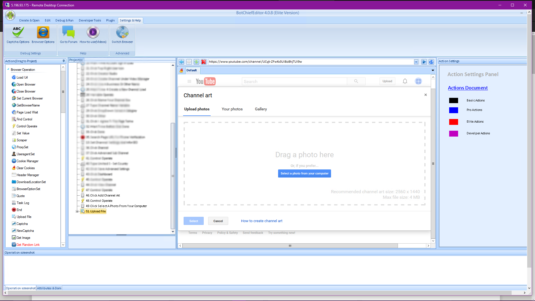
Task: Click the blue Go arrow beside URL bar
Action: [x=424, y=62]
